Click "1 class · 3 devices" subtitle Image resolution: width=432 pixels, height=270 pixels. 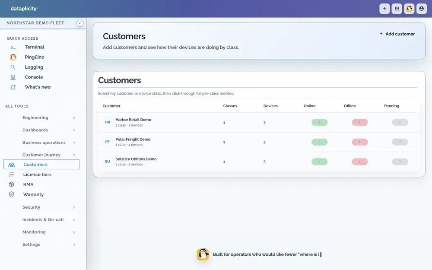click(x=129, y=125)
